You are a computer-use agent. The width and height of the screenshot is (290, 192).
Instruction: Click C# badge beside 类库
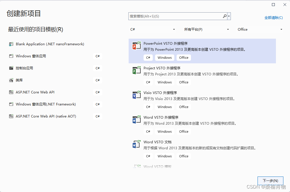click(97, 80)
